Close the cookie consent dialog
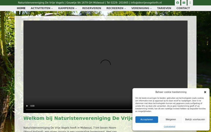 (x=205, y=92)
